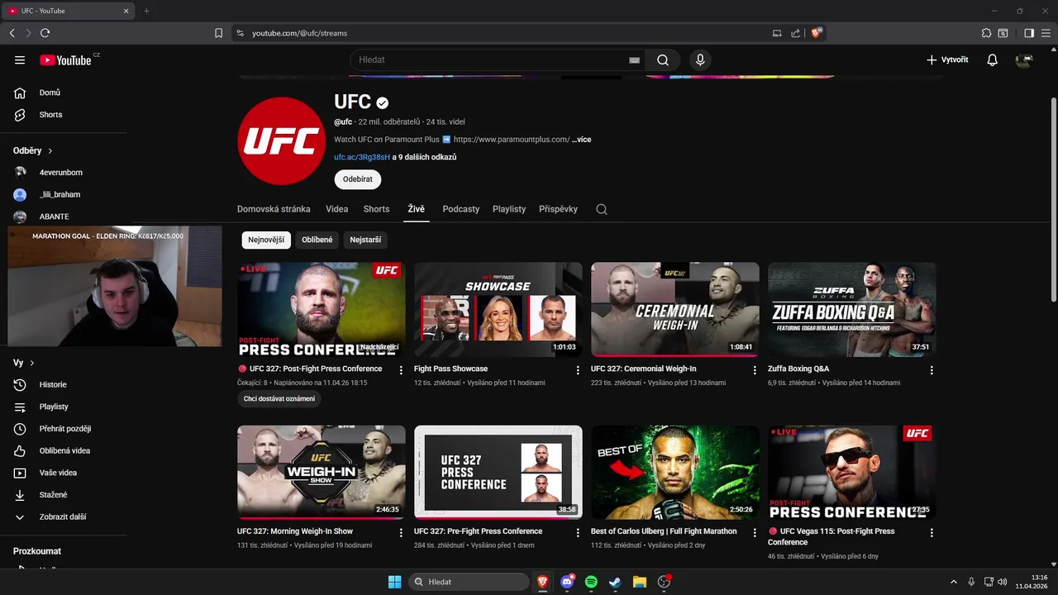The image size is (1058, 595).
Task: Open options for Best of Carlos Ulberg video
Action: pyautogui.click(x=755, y=533)
